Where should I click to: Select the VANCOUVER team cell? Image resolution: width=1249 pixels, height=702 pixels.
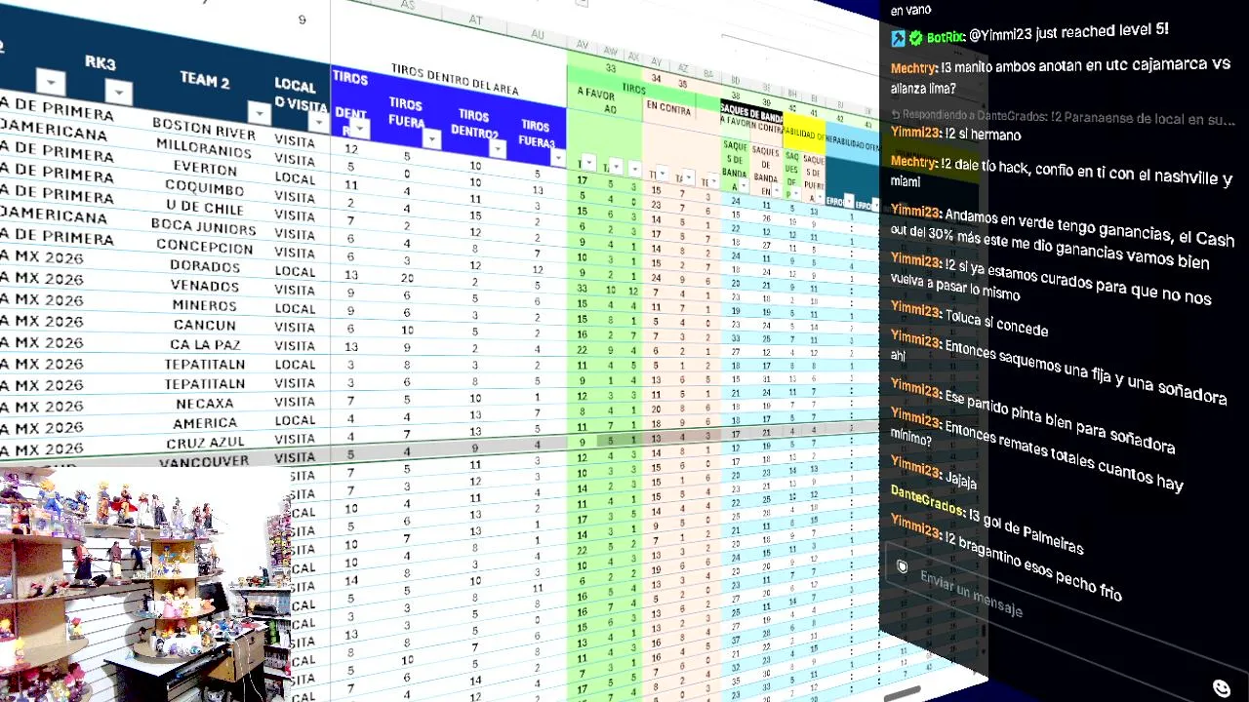point(204,461)
